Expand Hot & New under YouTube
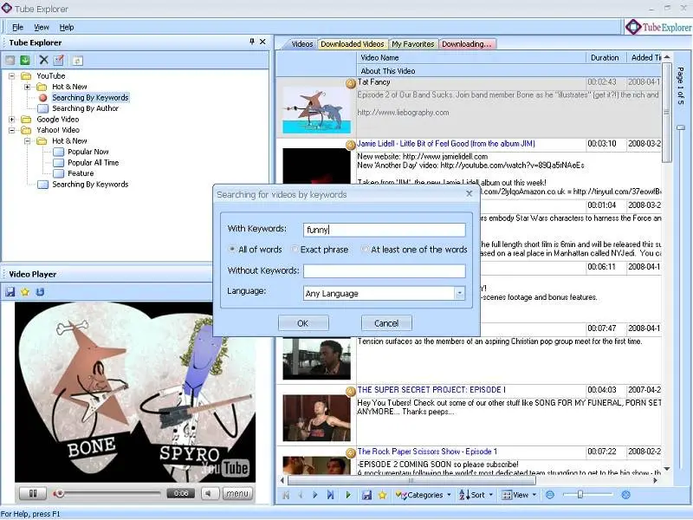Screen dimensions: 693x520 [28, 87]
